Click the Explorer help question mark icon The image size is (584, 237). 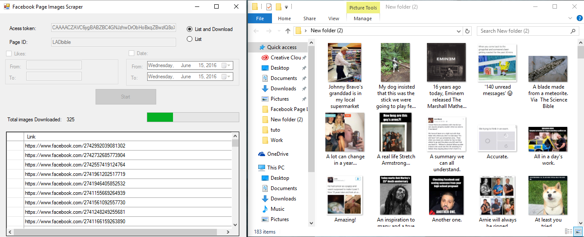[580, 18]
